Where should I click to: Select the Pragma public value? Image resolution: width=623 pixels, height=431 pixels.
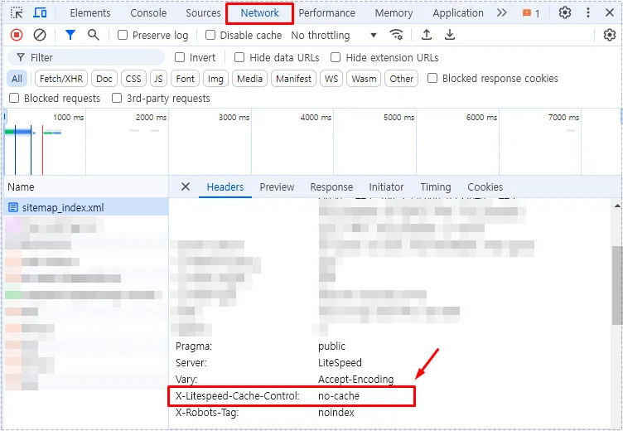[331, 346]
